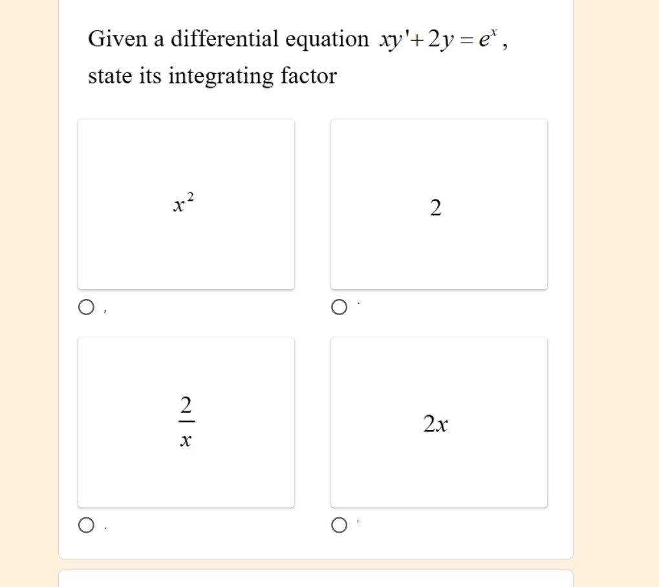Image resolution: width=659 pixels, height=587 pixels.
Task: Click the word "integrating" in the question
Action: [x=222, y=77]
